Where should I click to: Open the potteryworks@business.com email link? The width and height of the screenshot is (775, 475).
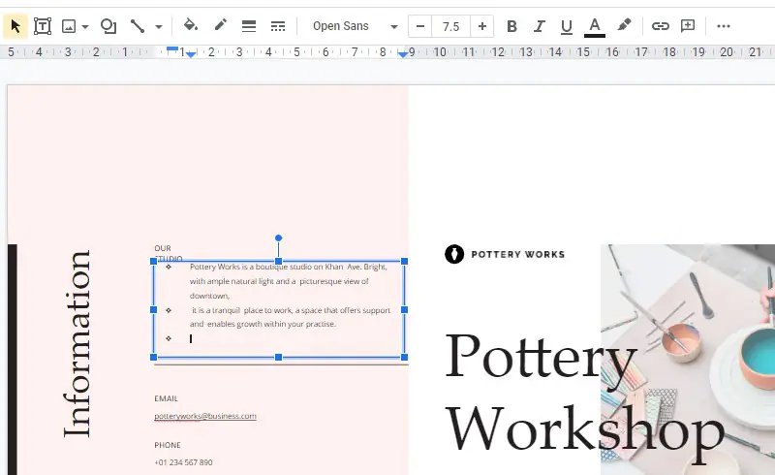[205, 416]
